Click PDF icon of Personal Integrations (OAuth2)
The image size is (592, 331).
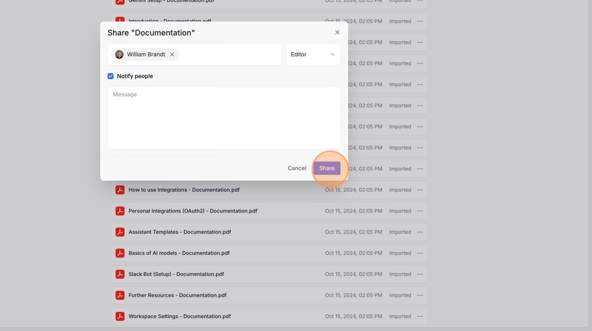[120, 211]
